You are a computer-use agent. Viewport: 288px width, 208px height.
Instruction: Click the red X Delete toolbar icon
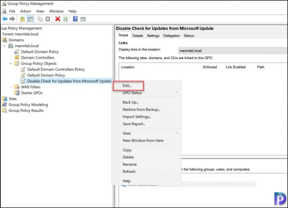pos(58,19)
